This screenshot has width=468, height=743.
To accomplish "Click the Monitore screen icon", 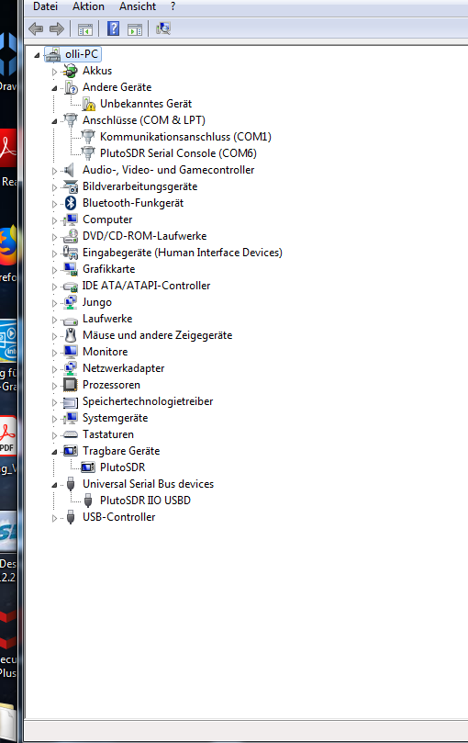I will (71, 352).
